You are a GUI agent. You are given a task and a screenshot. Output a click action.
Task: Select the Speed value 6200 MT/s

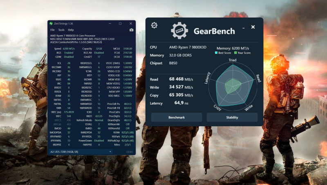tap(69, 49)
